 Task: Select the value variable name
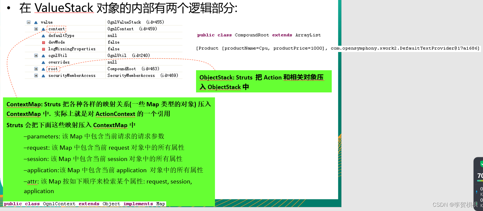(47, 22)
